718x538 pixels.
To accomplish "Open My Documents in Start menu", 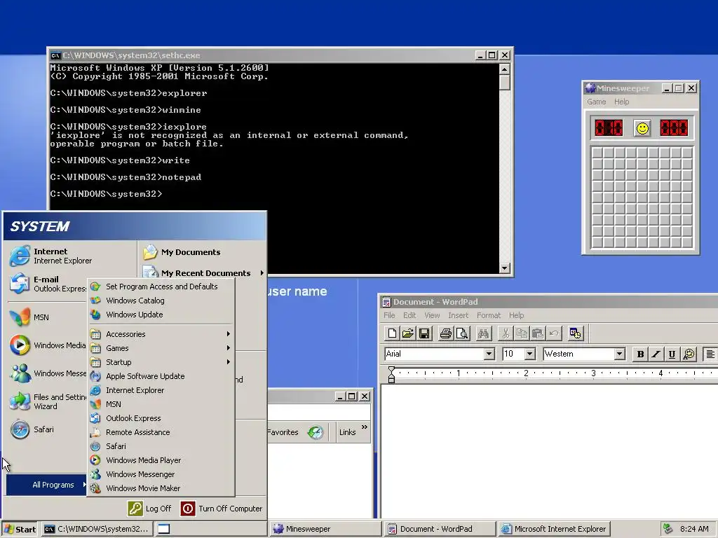I will [203, 252].
